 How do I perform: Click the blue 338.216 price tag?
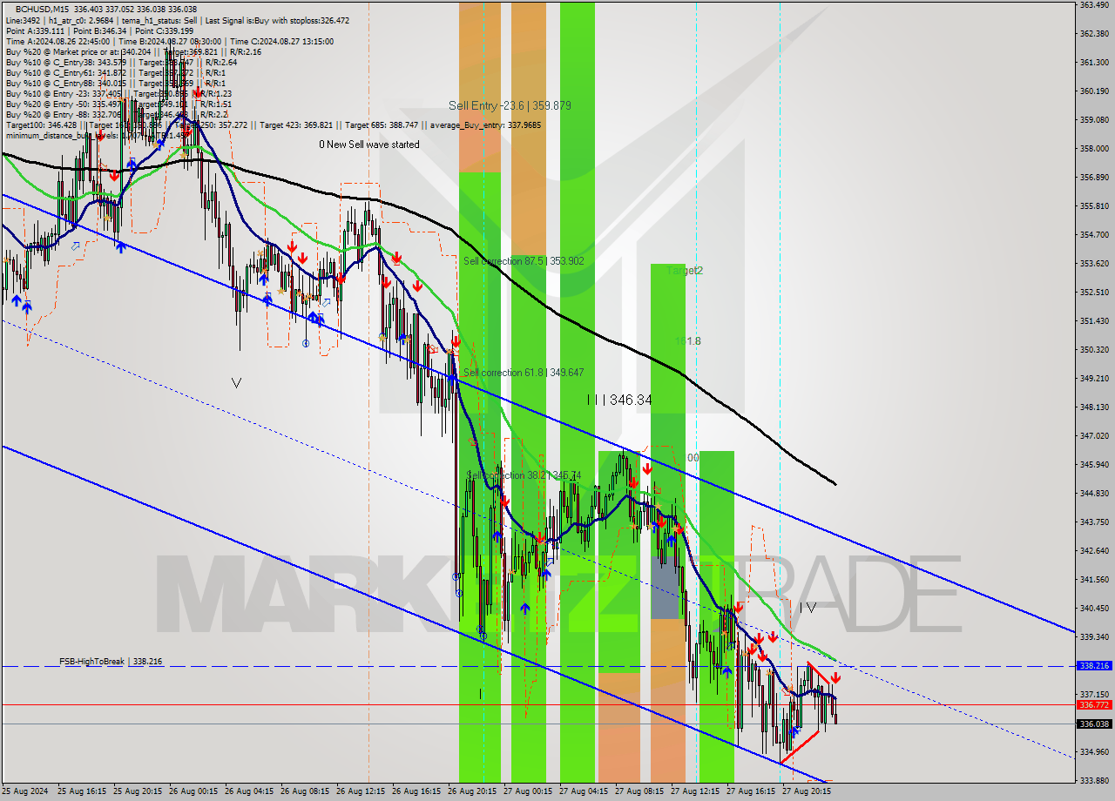click(1094, 665)
